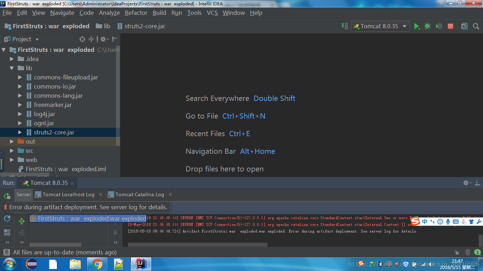Start debugging with the green bug icon
Screen dimensions: 483x271
click(428, 26)
